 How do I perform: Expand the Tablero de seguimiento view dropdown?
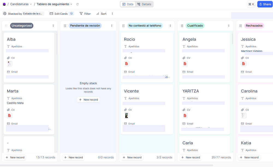click(x=71, y=4)
